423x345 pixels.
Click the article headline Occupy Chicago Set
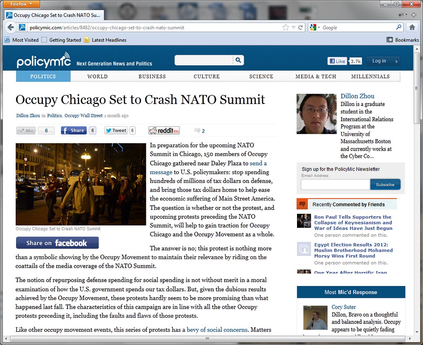[140, 99]
